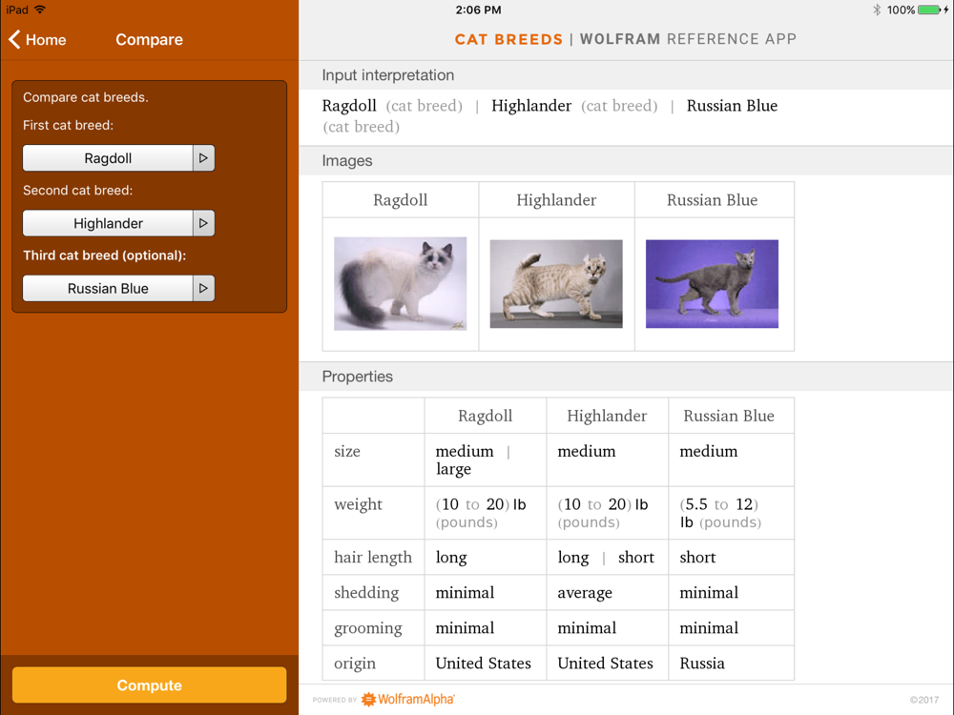Tap Russian Blue hair length cell short
954x715 pixels.
click(731, 557)
